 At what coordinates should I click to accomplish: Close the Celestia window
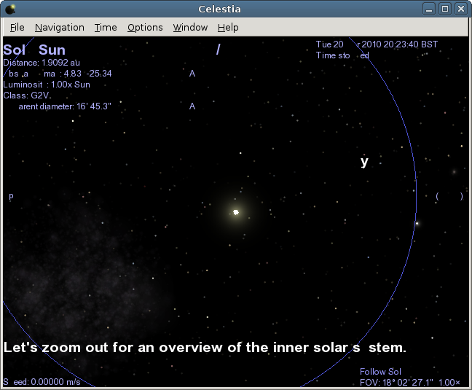(460, 9)
